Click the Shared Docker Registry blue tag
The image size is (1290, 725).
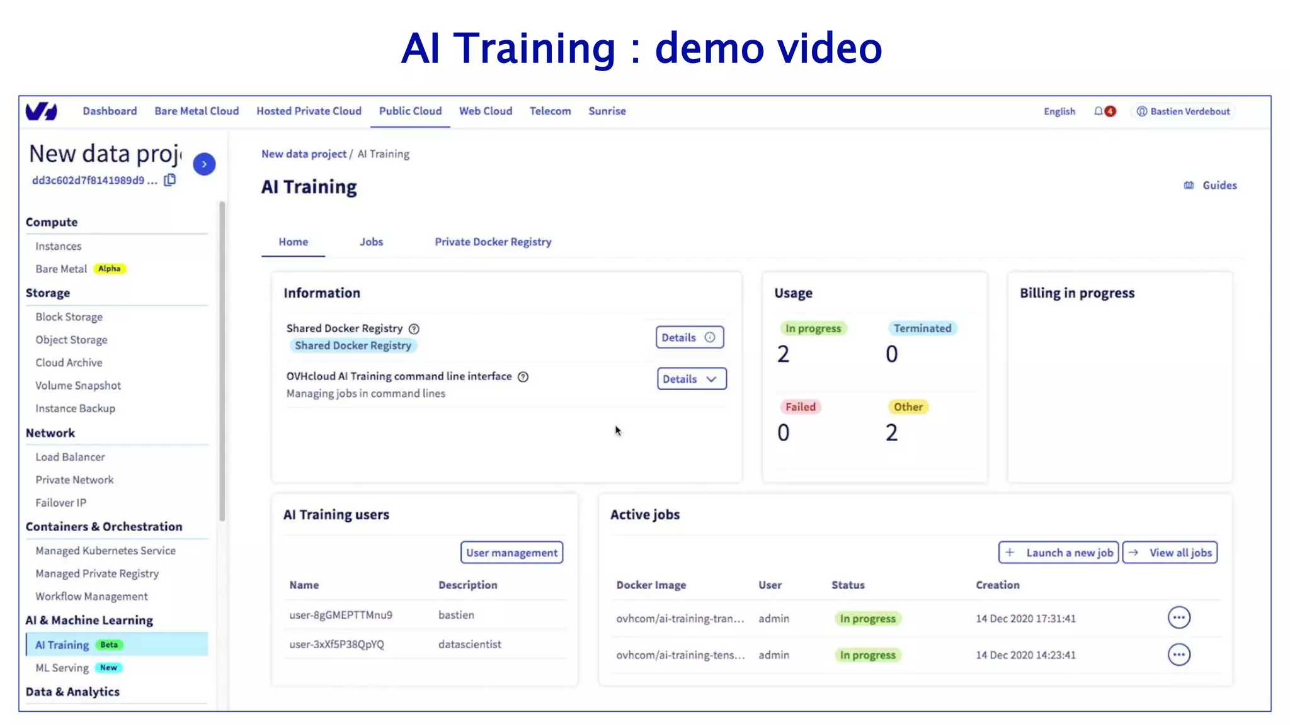(353, 346)
